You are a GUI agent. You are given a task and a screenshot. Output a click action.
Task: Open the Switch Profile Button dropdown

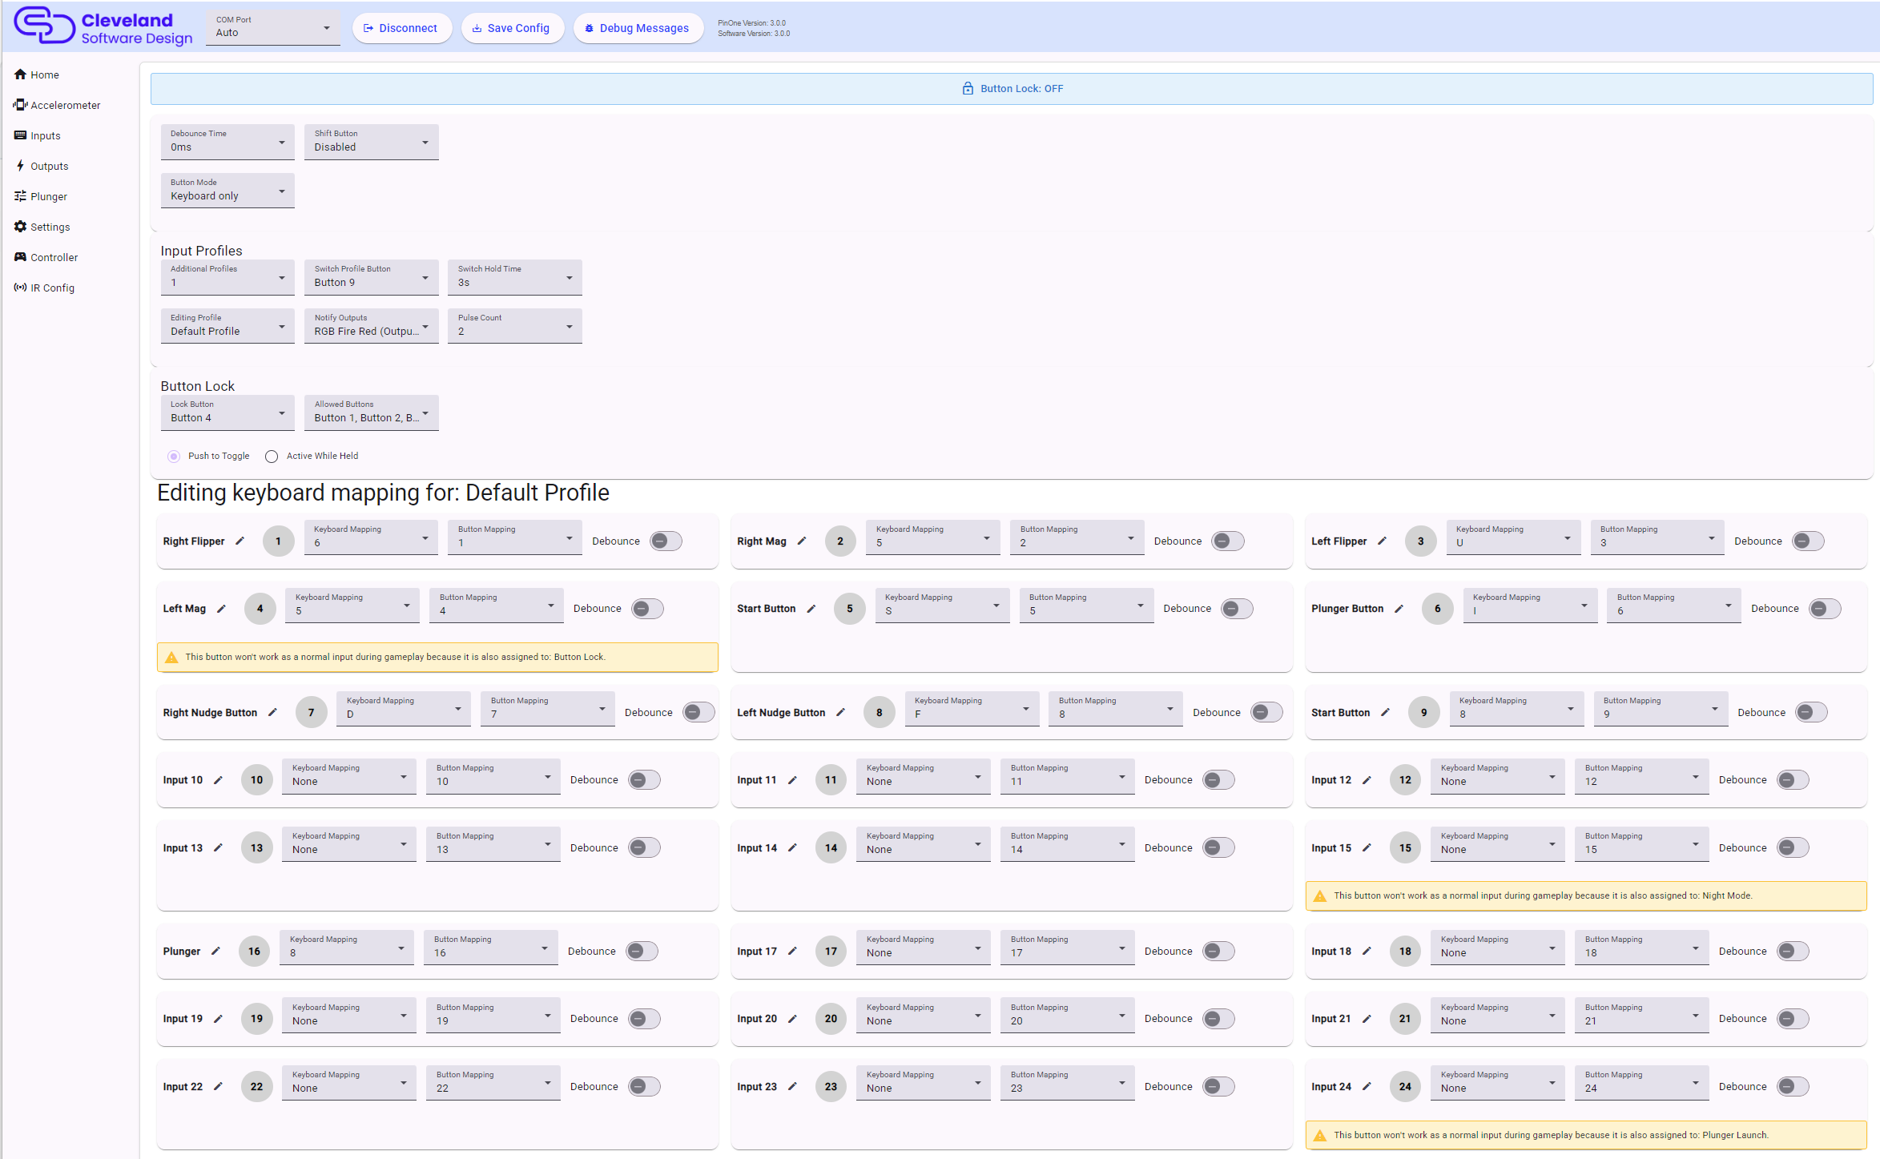372,277
